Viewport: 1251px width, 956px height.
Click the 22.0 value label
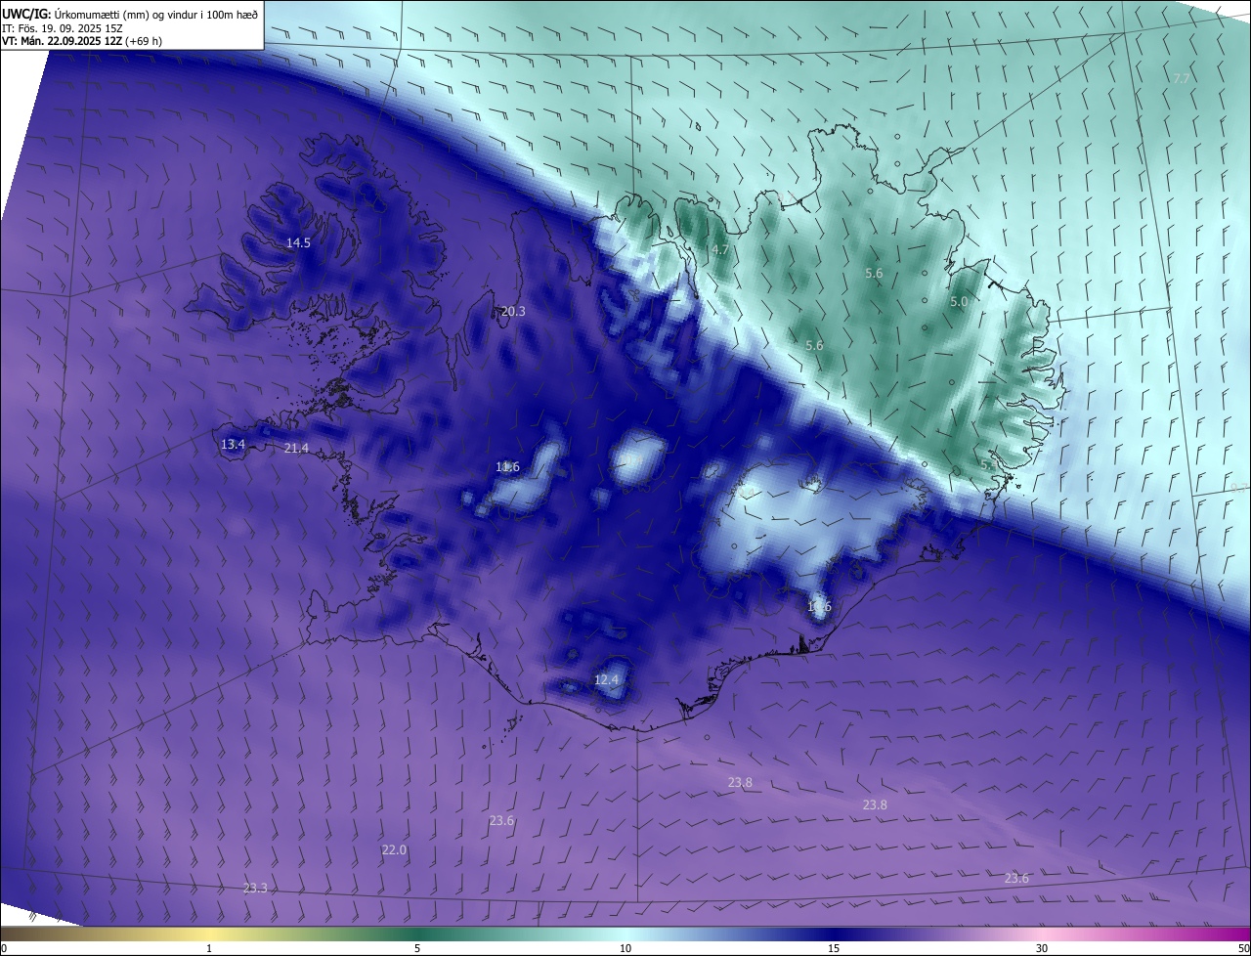point(394,850)
